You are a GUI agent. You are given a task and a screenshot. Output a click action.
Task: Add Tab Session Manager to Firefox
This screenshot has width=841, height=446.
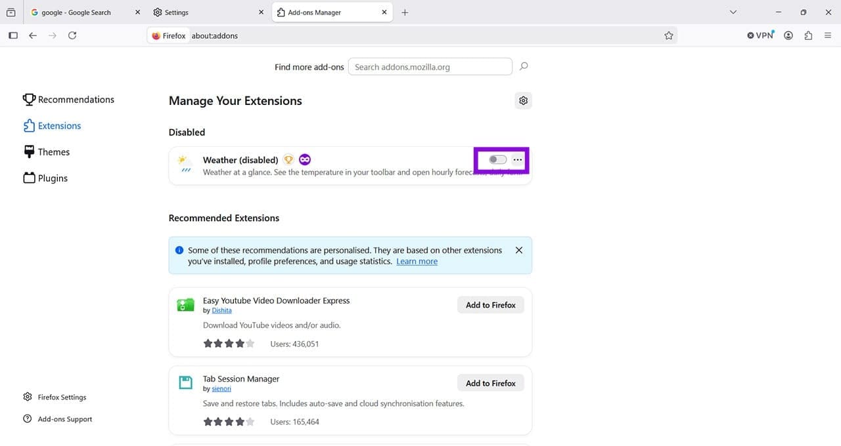pyautogui.click(x=491, y=383)
